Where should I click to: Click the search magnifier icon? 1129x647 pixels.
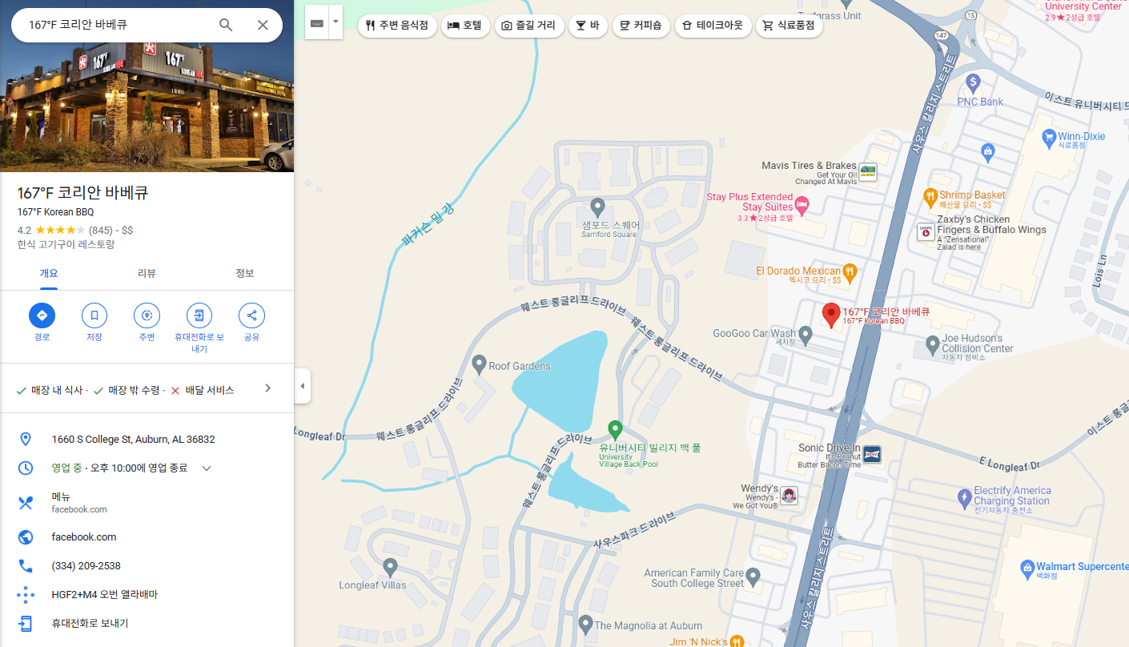[226, 25]
